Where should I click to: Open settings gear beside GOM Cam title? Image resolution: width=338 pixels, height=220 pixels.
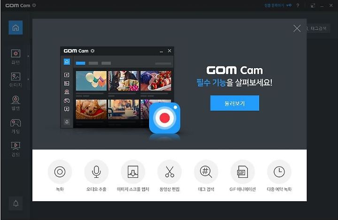coord(34,5)
